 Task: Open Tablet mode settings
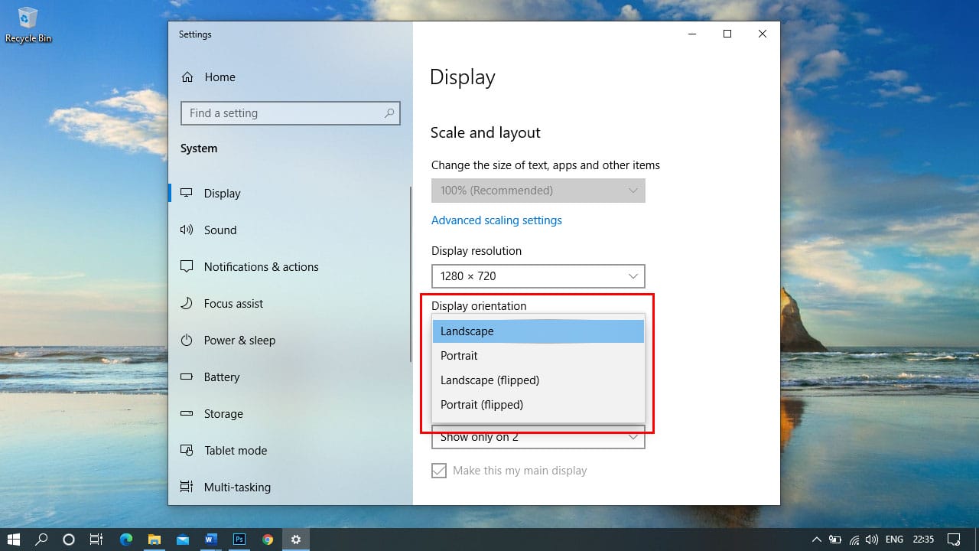236,451
